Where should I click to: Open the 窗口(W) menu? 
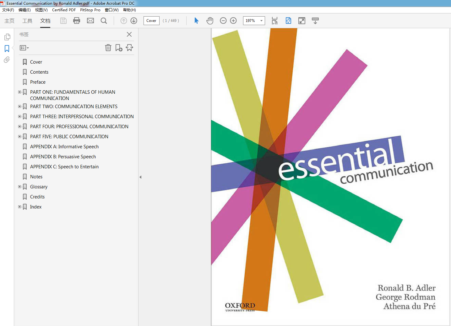coord(112,10)
